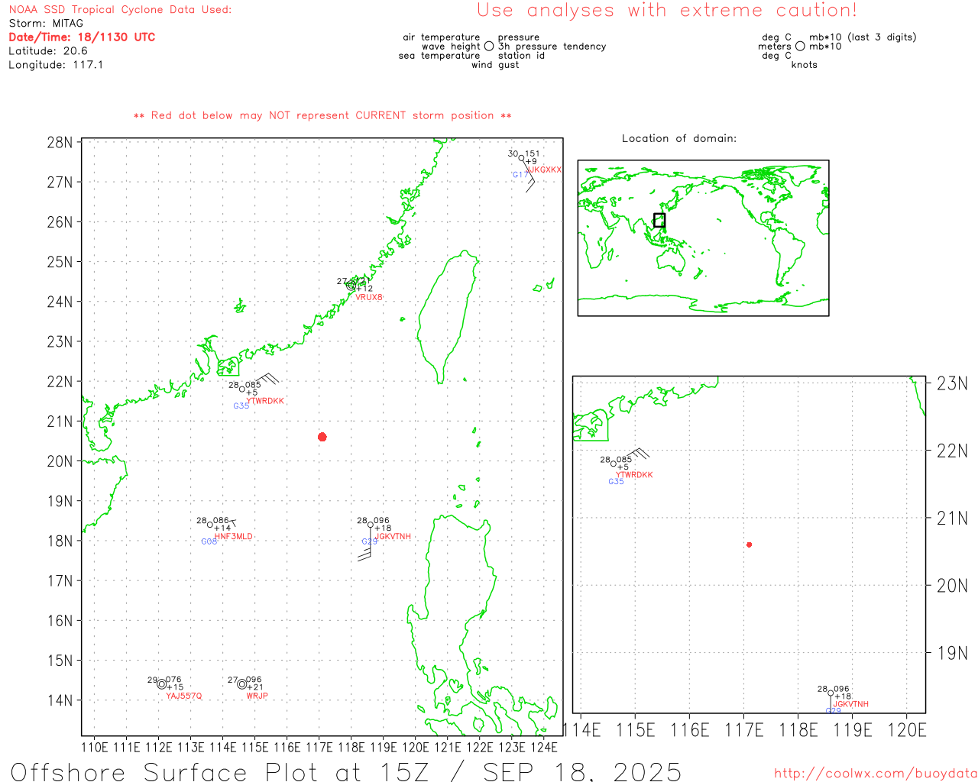The height and width of the screenshot is (782, 978).
Task: Click the red storm dot on the inset map
Action: 750,544
